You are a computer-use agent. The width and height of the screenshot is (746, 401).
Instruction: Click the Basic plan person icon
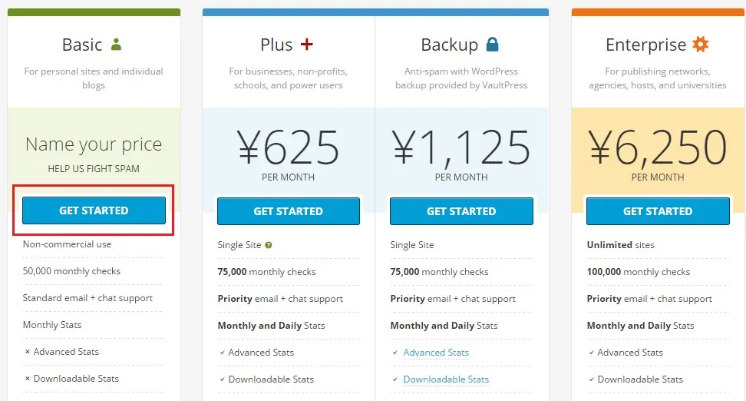[116, 45]
